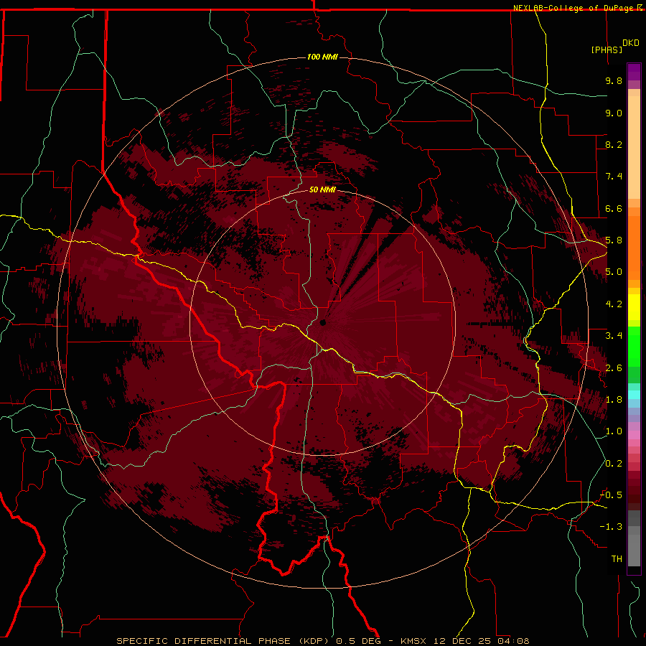Click the 7.4 scale value

pyautogui.click(x=614, y=177)
